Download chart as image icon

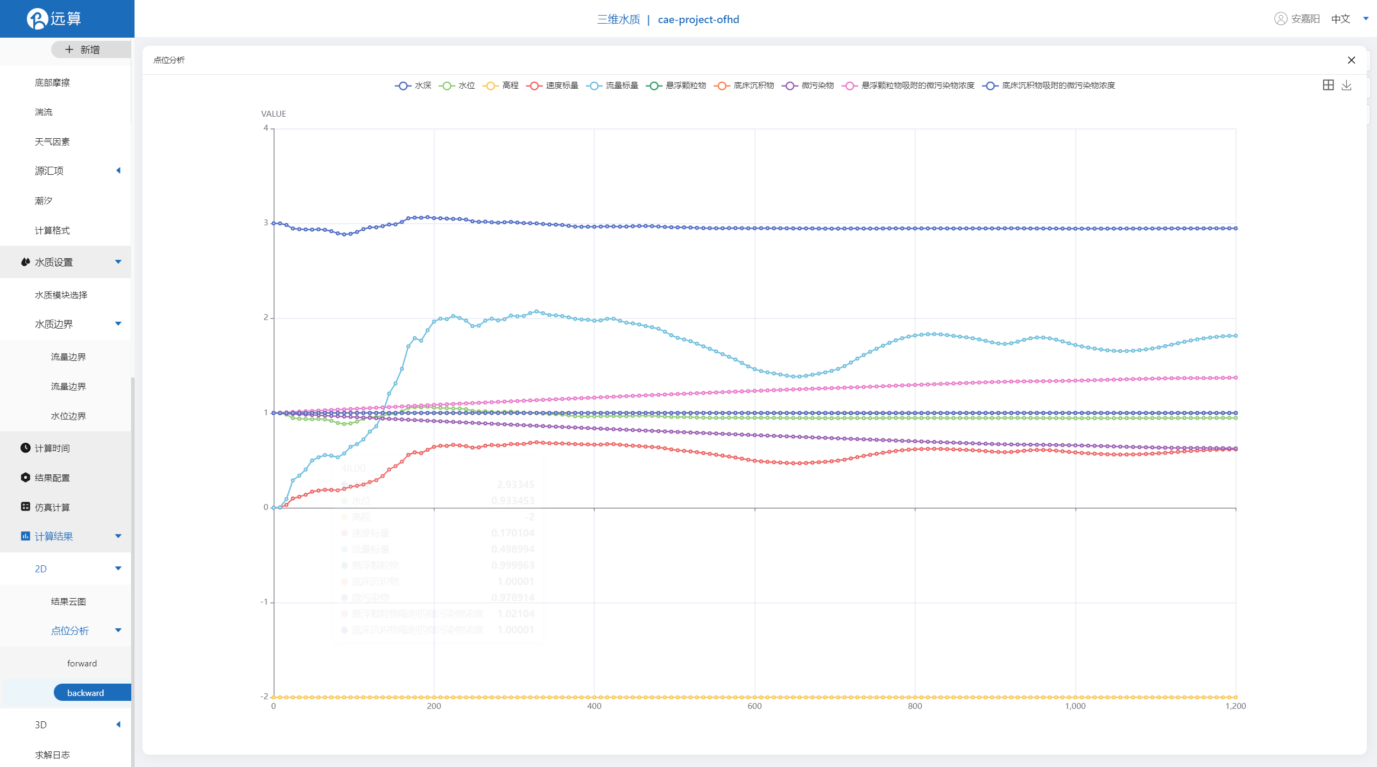click(1346, 85)
